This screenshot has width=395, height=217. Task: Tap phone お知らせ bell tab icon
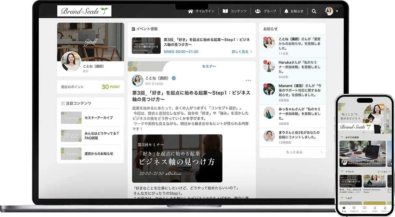(375, 209)
